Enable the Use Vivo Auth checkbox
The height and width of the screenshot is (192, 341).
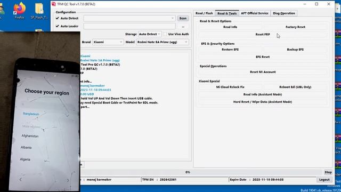[x=165, y=34]
